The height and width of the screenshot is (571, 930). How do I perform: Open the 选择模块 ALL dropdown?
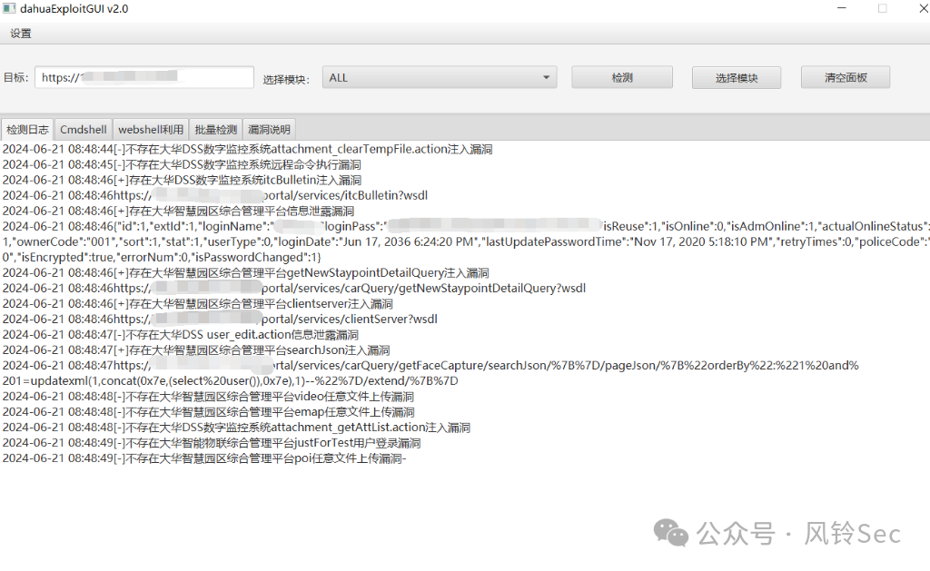440,78
